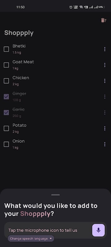Image resolution: width=111 pixels, height=247 pixels.
Task: Check the Bhetki checkbox
Action: [x=6, y=49]
